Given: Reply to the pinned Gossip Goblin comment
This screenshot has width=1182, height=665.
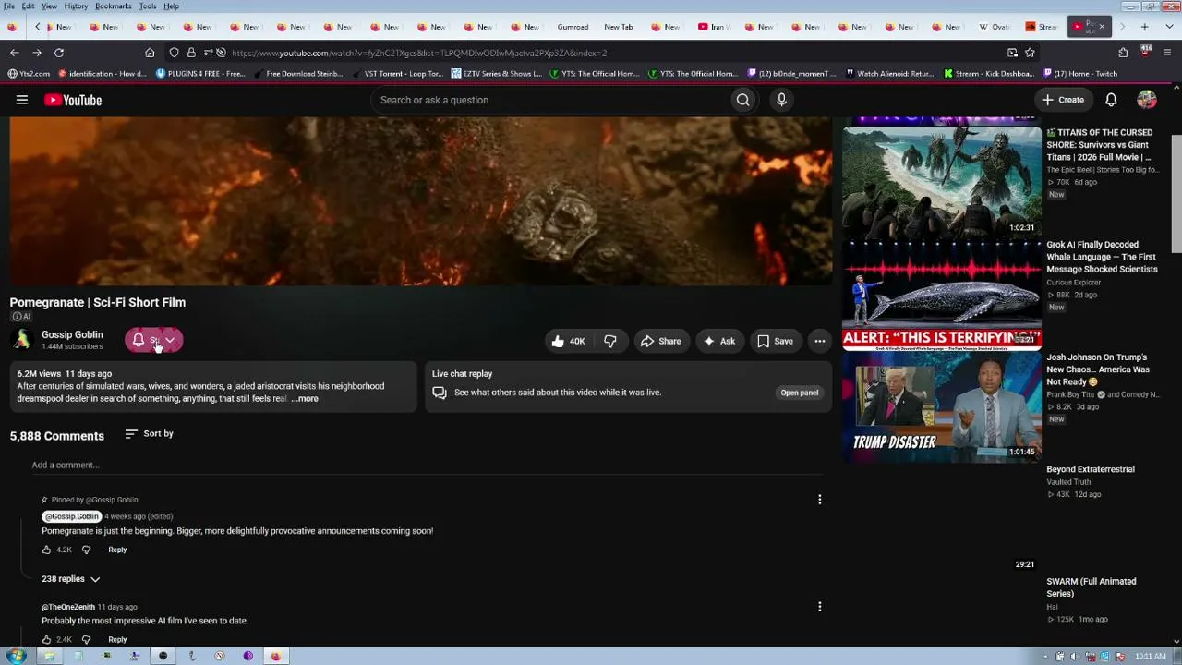Looking at the screenshot, I should (x=117, y=550).
